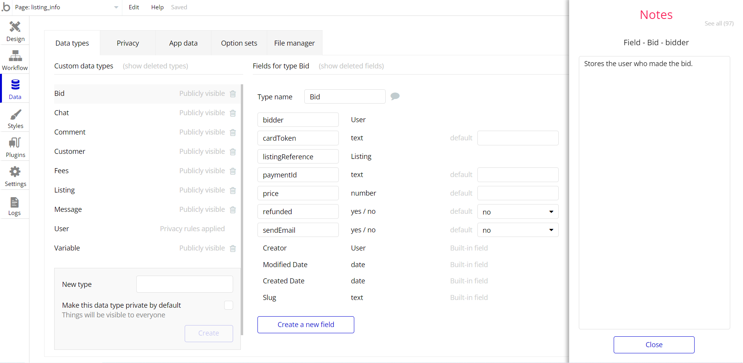Screen dimensions: 743x363
Task: Click the 'See all (97)' notes link
Action: pos(719,24)
